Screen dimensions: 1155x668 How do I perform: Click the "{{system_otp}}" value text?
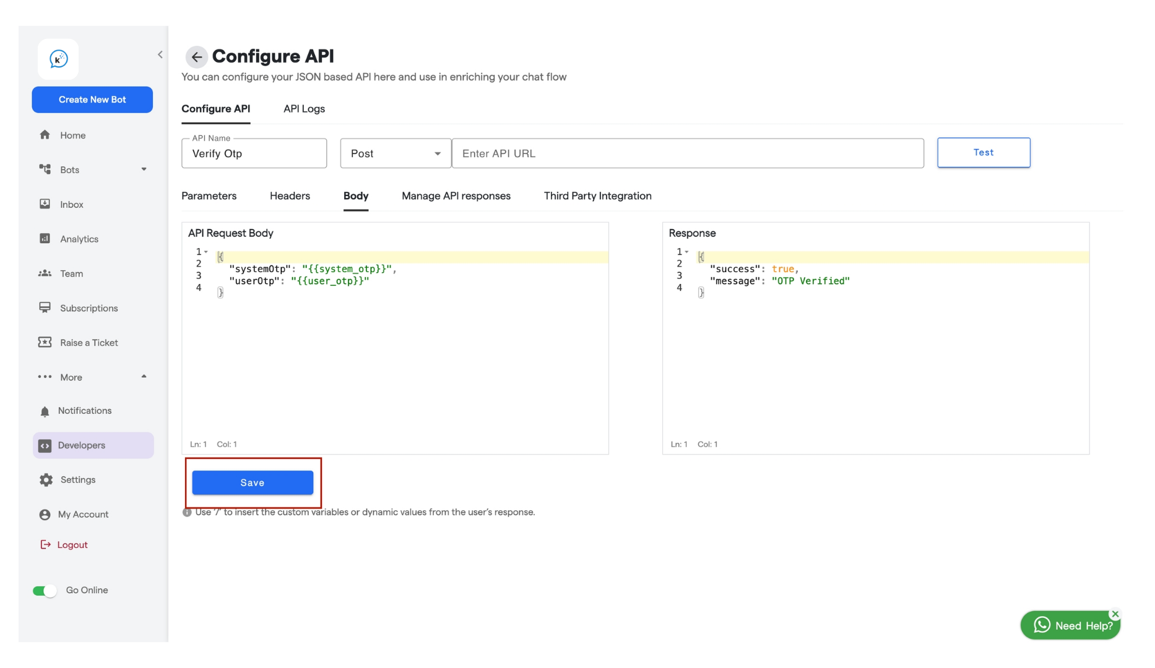tap(347, 269)
